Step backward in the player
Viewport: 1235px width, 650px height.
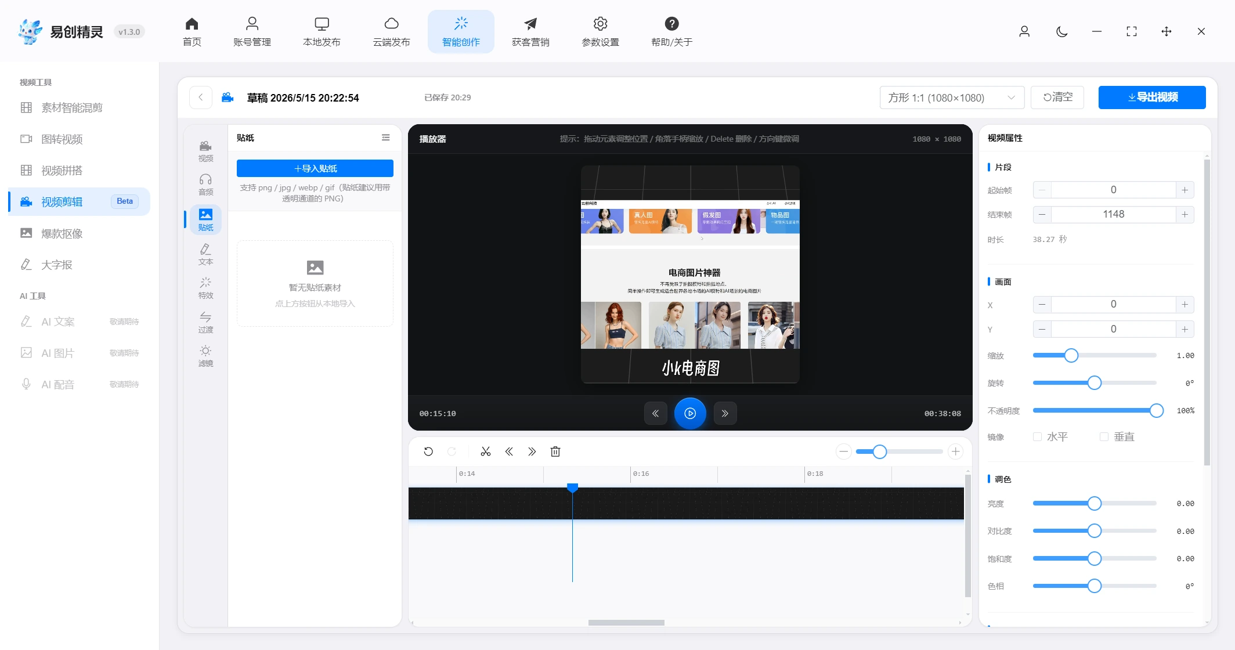pos(655,413)
